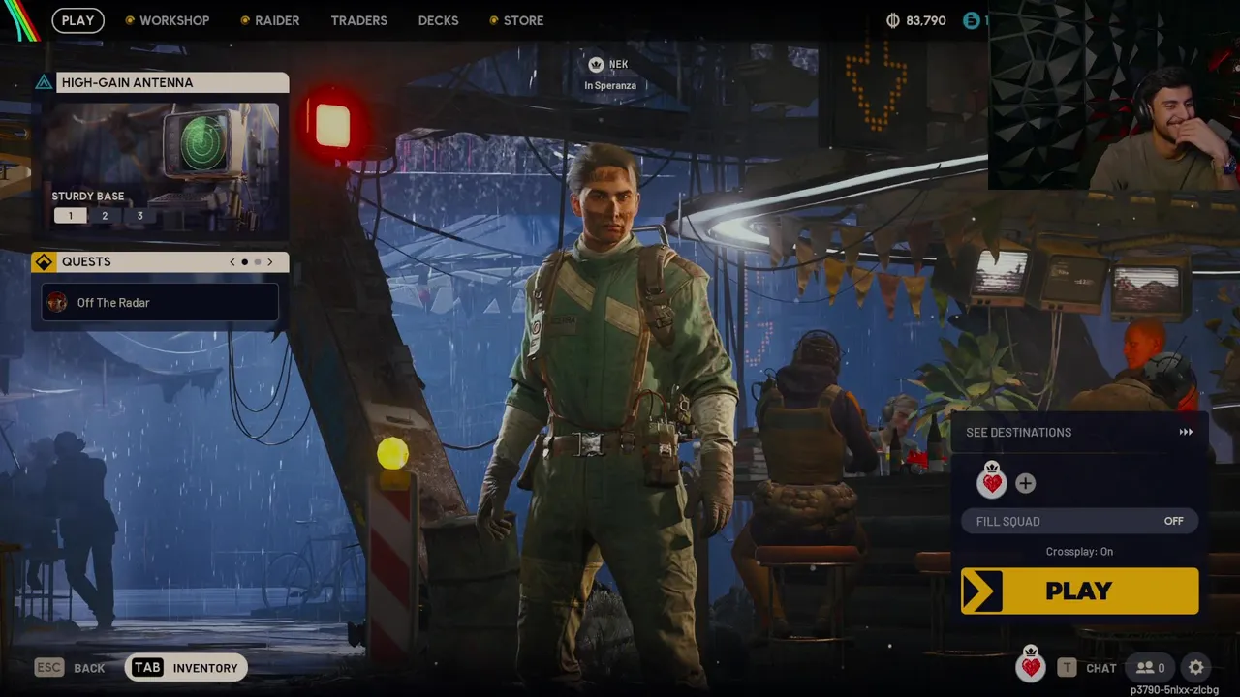Select Sturdy Base step 2
This screenshot has height=697, width=1240.
click(x=105, y=216)
